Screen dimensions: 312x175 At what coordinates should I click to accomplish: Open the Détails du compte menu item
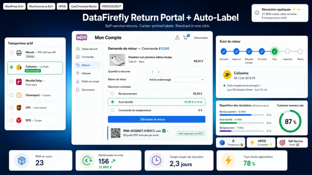[x=87, y=81]
